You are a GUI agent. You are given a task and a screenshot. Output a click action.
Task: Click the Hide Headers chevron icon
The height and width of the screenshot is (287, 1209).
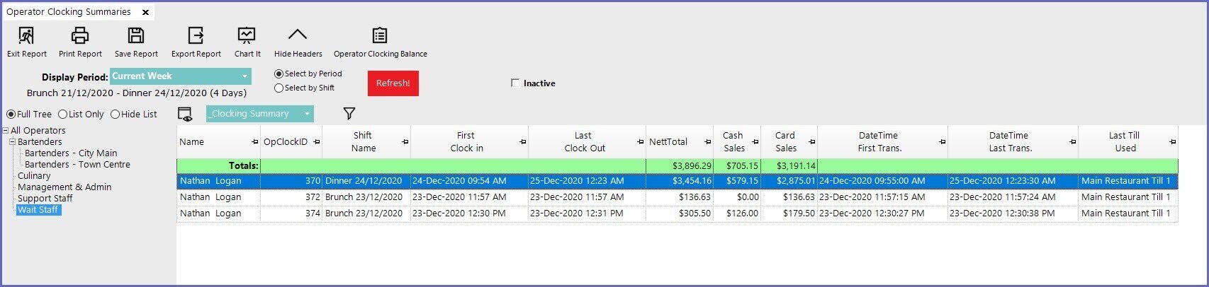tap(298, 35)
